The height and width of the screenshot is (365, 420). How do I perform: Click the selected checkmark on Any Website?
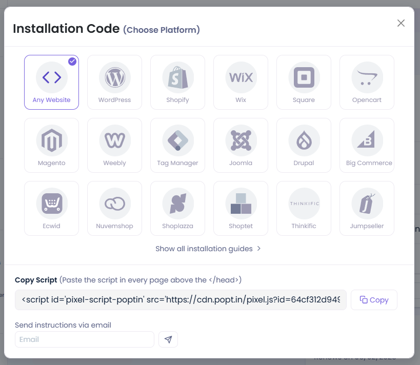coord(72,62)
